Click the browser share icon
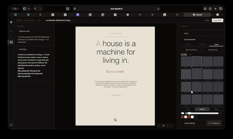The image size is (233, 139). pyautogui.click(x=210, y=9)
